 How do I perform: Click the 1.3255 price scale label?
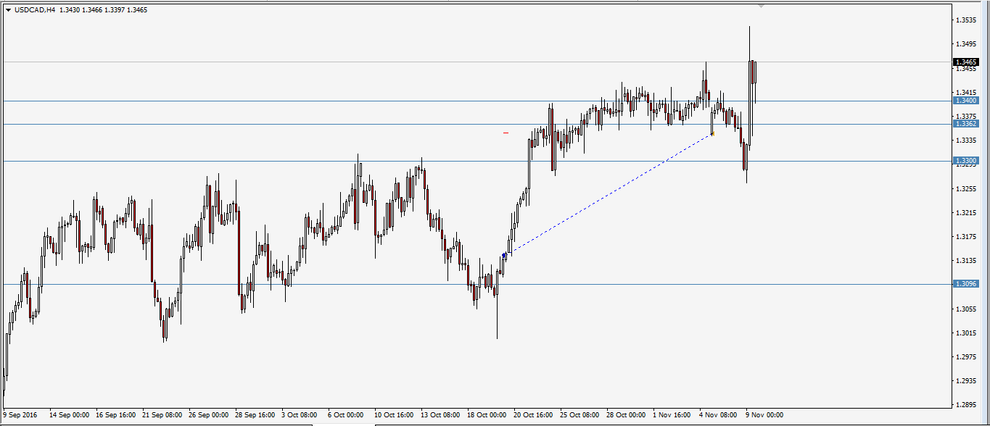pos(967,188)
